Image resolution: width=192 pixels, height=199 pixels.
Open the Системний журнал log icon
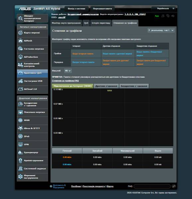click(20, 168)
